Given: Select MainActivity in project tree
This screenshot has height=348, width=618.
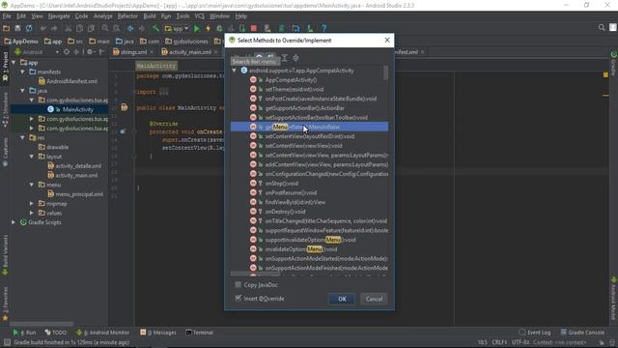Looking at the screenshot, I should tap(78, 109).
